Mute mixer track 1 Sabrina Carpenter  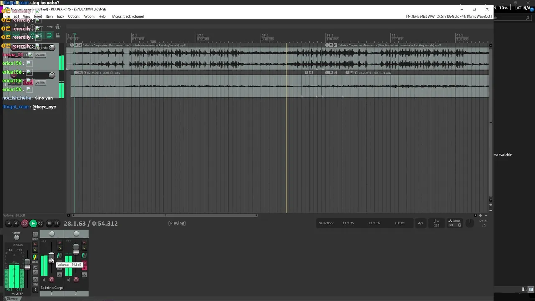(x=59, y=242)
